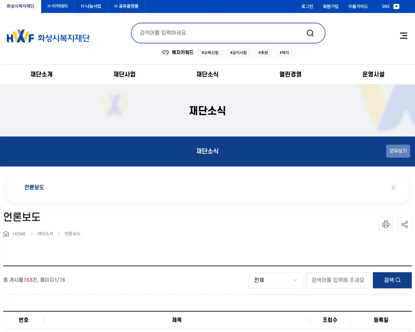The height and width of the screenshot is (332, 415).
Task: Click the 모두보기 button
Action: click(x=398, y=151)
